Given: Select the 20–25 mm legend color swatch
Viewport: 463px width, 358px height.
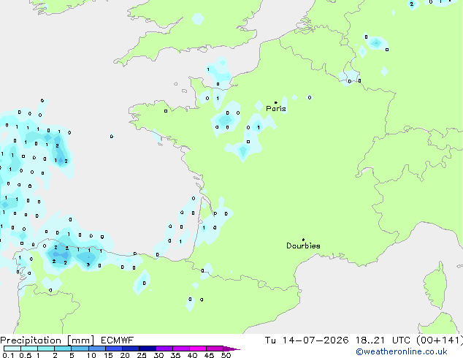Looking at the screenshot, I should tap(131, 349).
